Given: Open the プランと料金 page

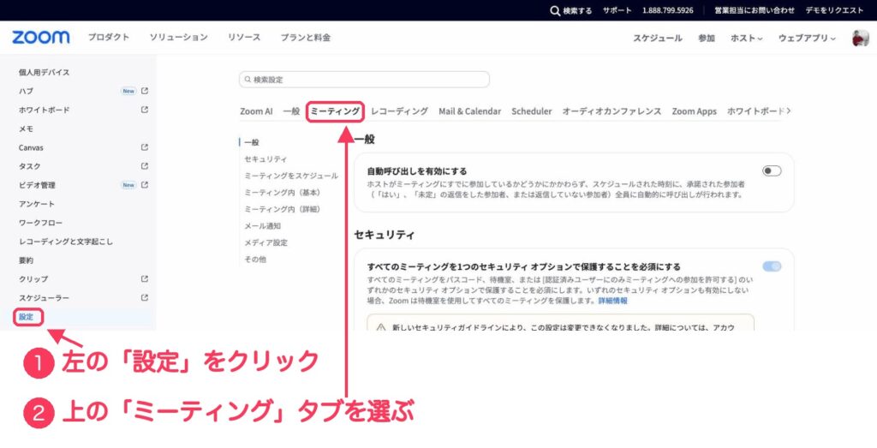Looking at the screenshot, I should point(306,38).
